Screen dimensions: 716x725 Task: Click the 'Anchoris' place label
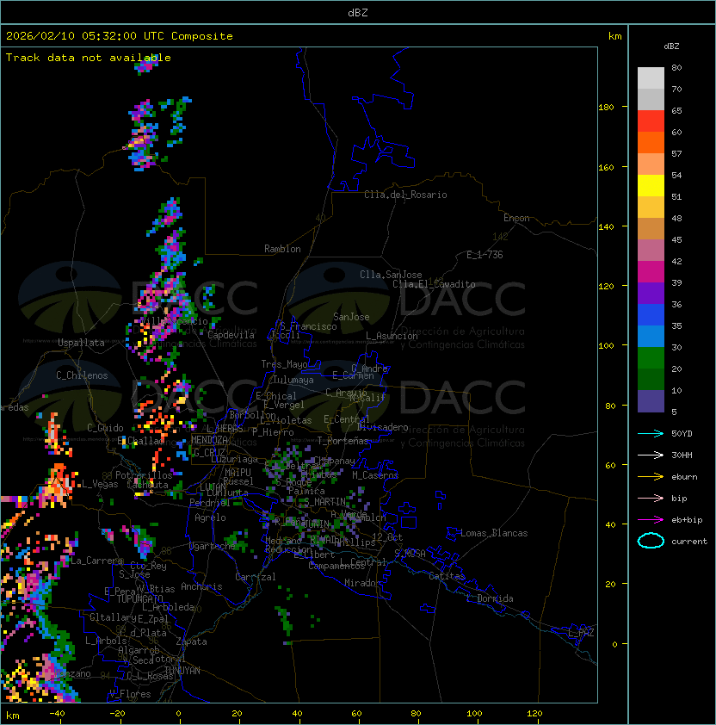(x=201, y=586)
